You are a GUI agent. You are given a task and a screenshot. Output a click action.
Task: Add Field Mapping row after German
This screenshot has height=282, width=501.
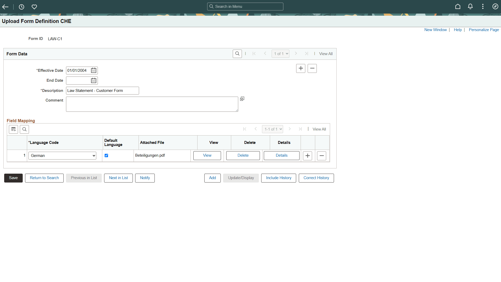[x=307, y=156]
